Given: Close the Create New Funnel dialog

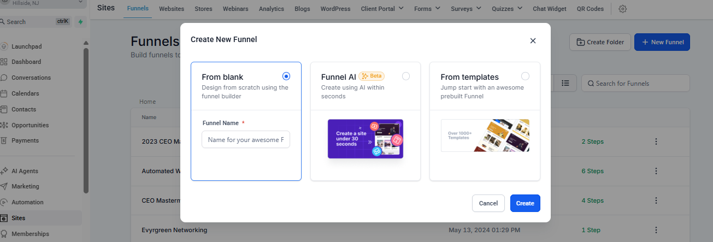Looking at the screenshot, I should click(x=533, y=40).
